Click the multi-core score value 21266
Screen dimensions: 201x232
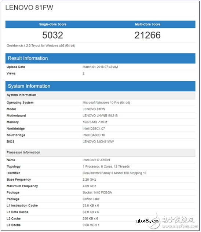[x=147, y=35]
